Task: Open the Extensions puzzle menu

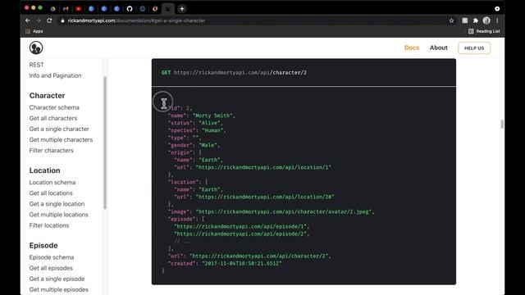Action: [x=476, y=20]
